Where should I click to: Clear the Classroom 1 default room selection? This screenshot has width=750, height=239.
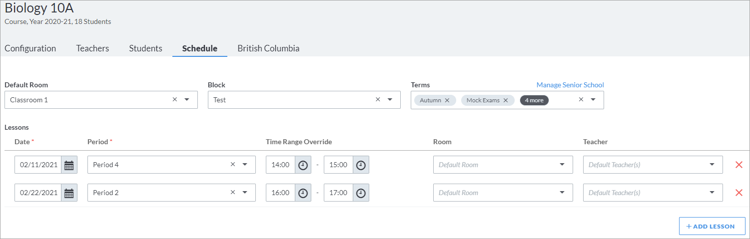click(x=175, y=99)
